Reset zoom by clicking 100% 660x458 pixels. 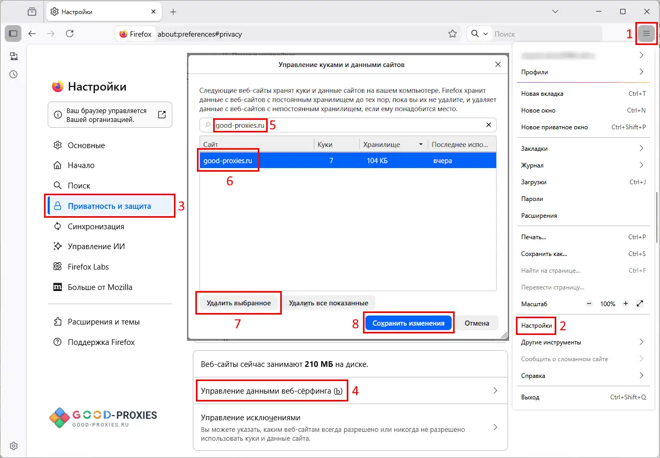tap(608, 304)
